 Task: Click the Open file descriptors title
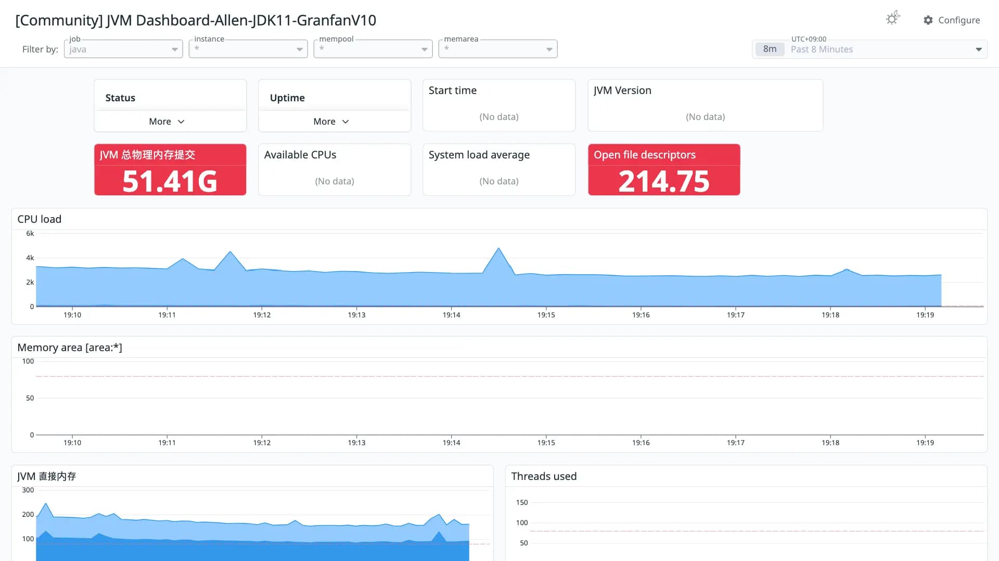[x=645, y=155]
